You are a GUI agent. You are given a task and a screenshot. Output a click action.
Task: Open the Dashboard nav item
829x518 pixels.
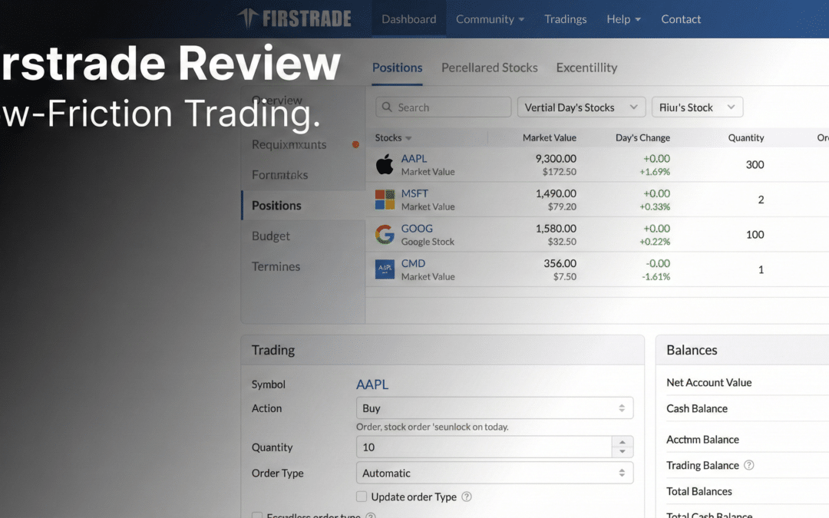[x=408, y=19]
